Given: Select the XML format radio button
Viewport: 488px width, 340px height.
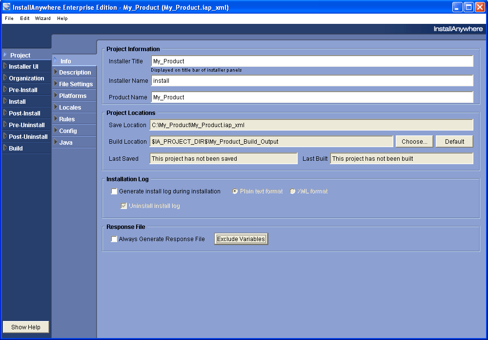Looking at the screenshot, I should 291,191.
